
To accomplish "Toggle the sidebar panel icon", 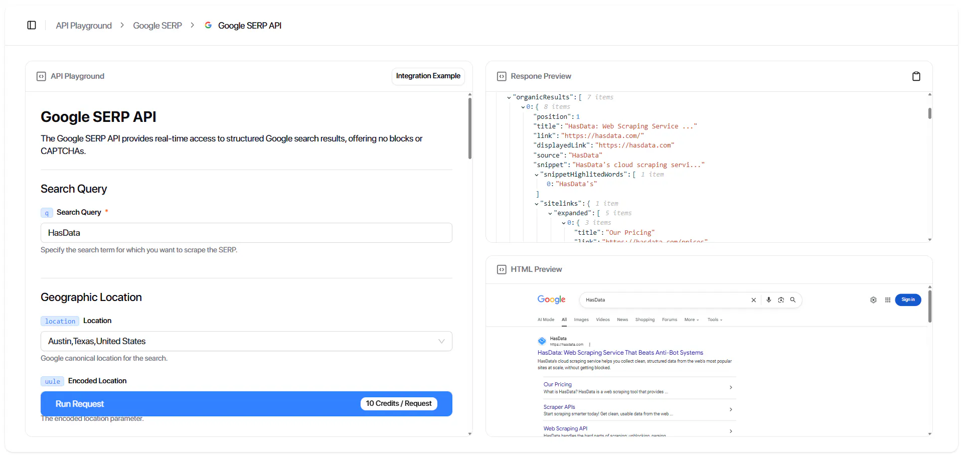I will [32, 25].
